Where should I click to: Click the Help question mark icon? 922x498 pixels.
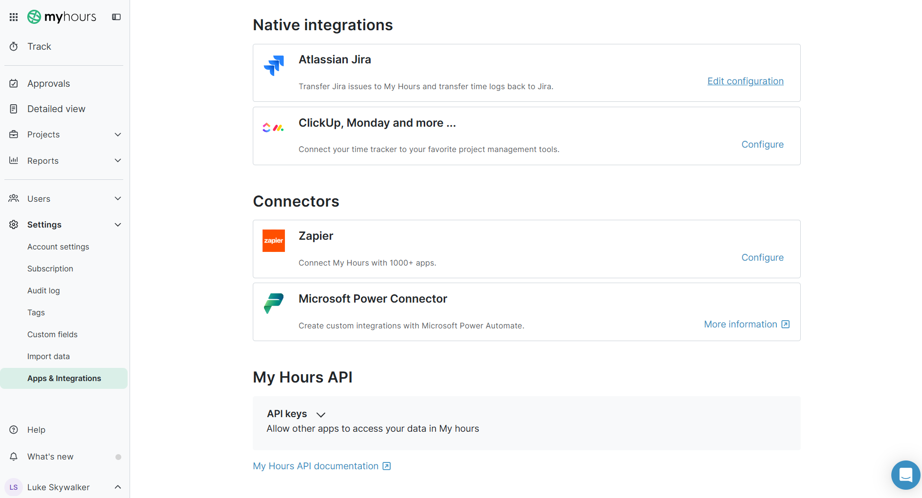tap(14, 430)
